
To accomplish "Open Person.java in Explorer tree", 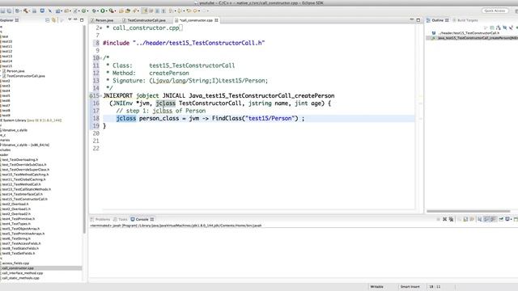I will (15, 71).
